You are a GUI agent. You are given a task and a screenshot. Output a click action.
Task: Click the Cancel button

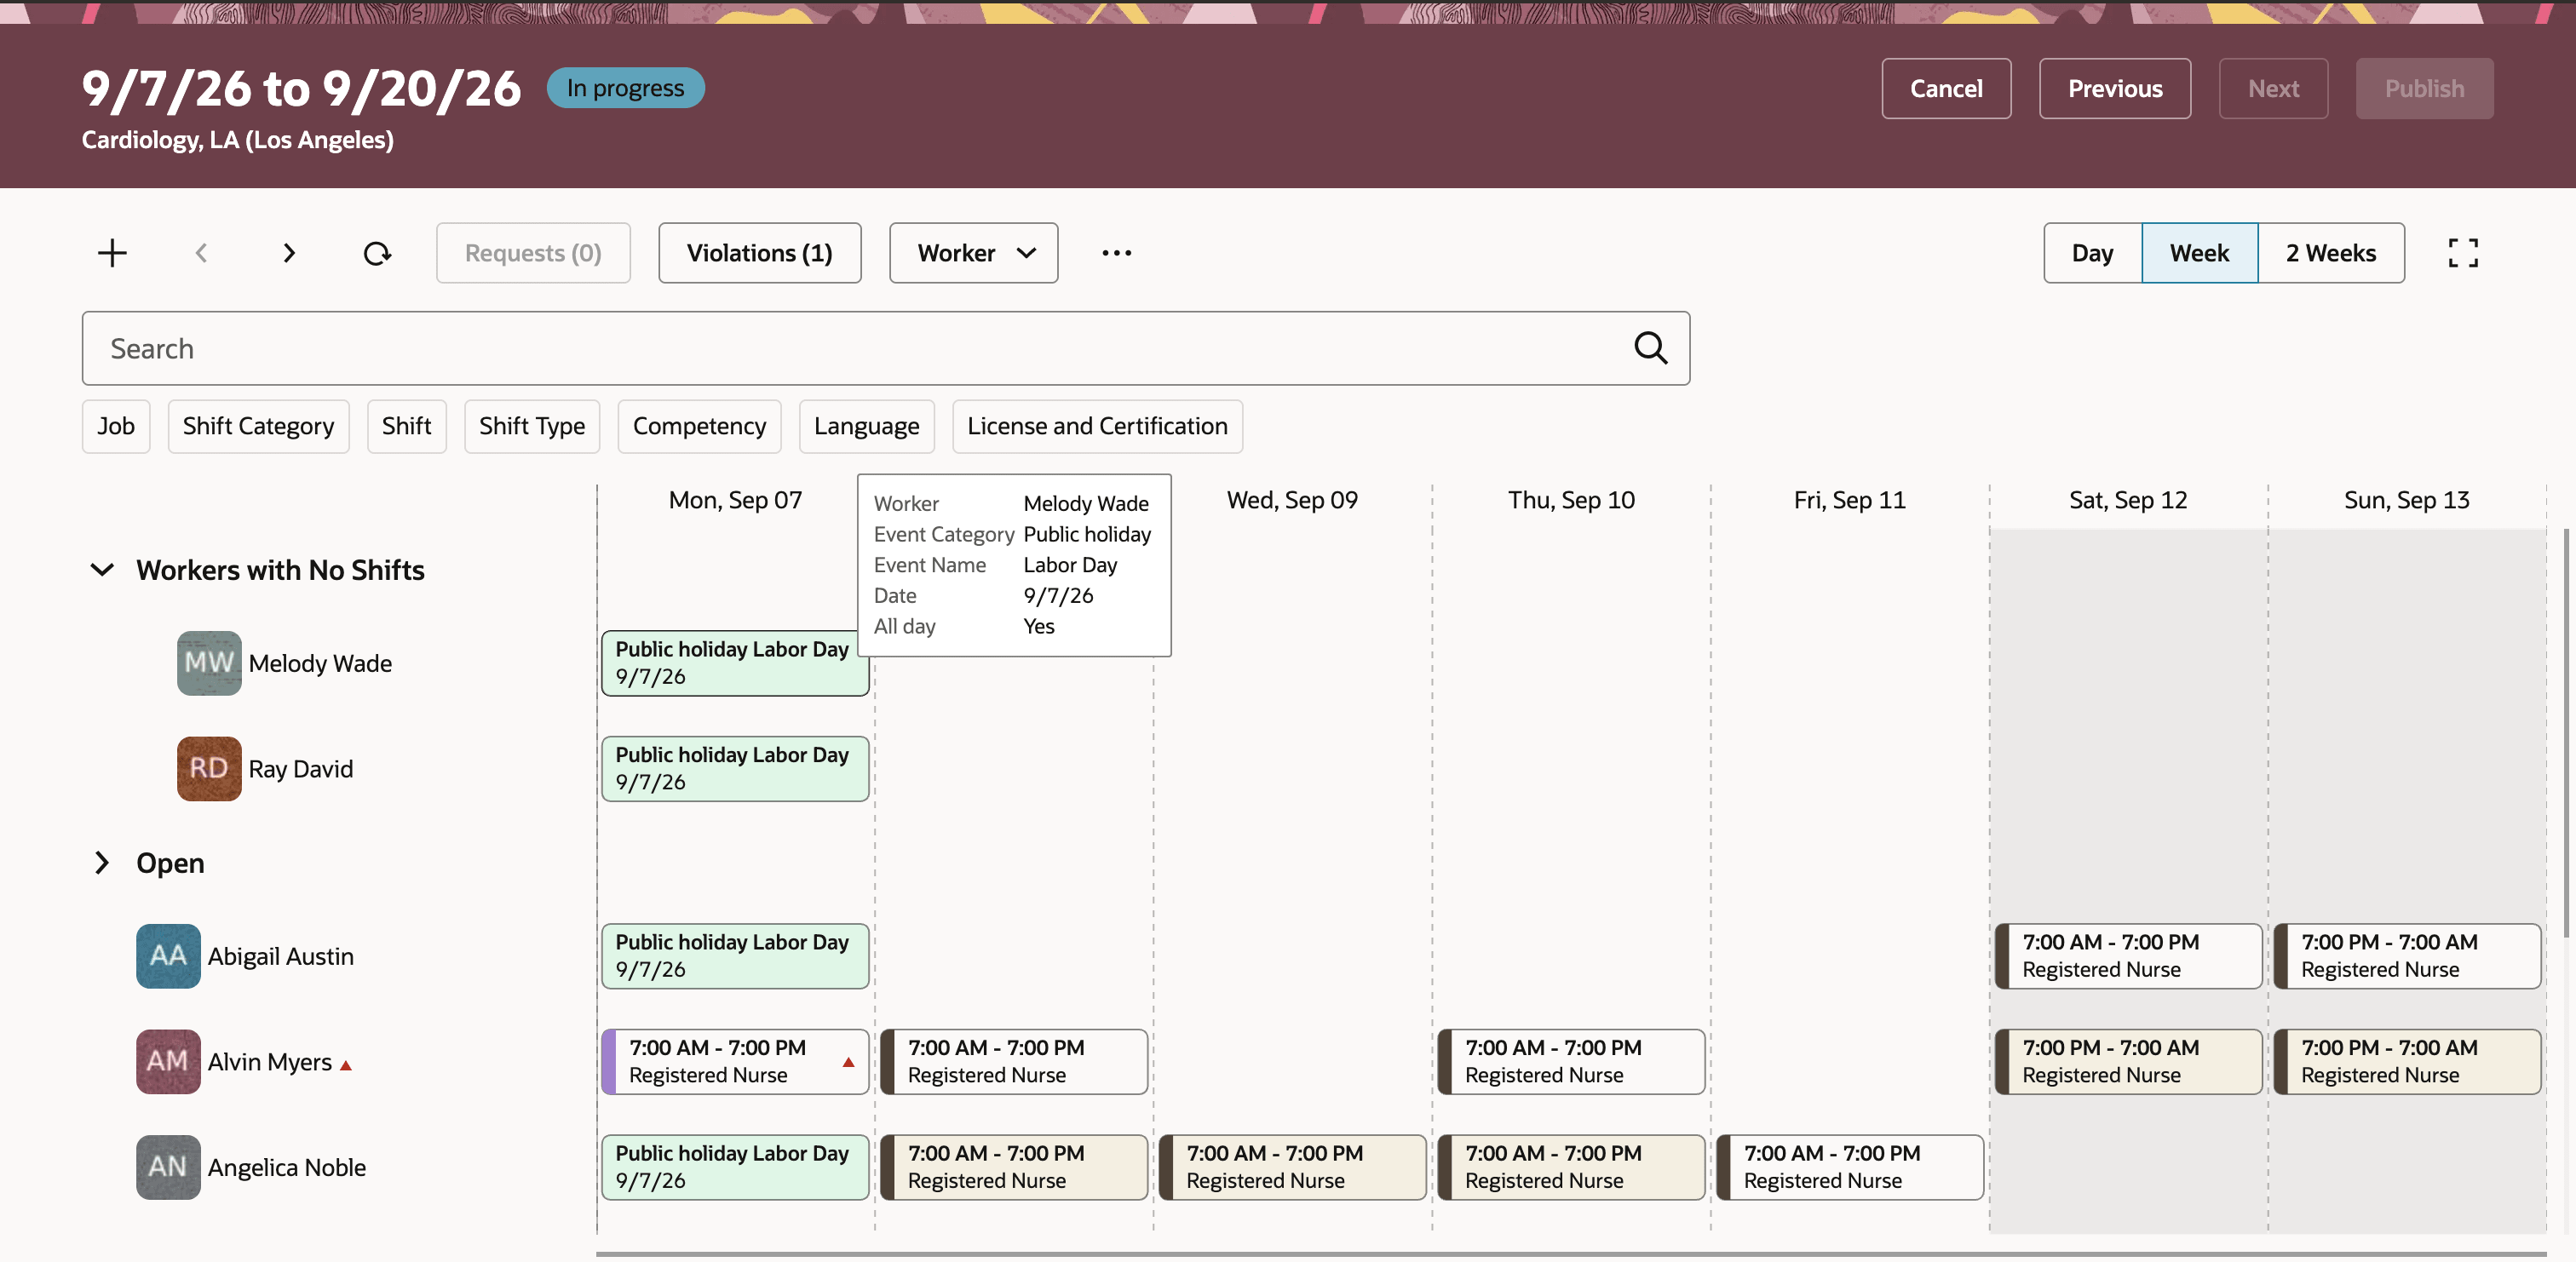tap(1946, 89)
